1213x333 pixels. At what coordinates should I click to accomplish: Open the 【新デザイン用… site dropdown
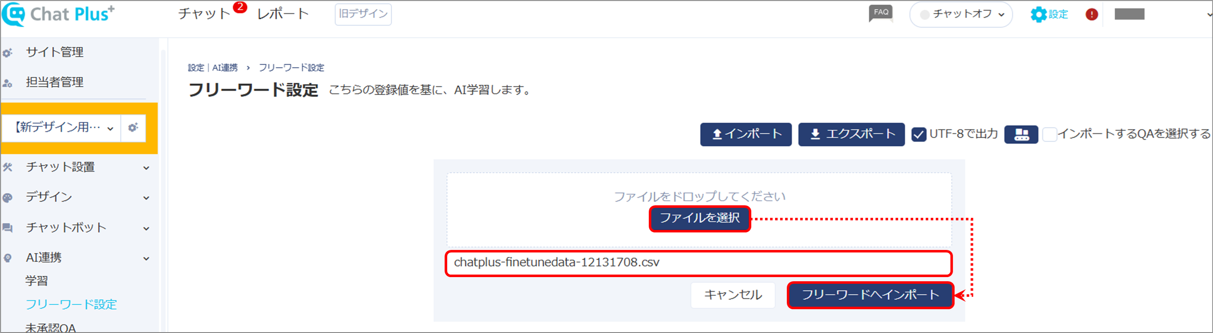(61, 128)
